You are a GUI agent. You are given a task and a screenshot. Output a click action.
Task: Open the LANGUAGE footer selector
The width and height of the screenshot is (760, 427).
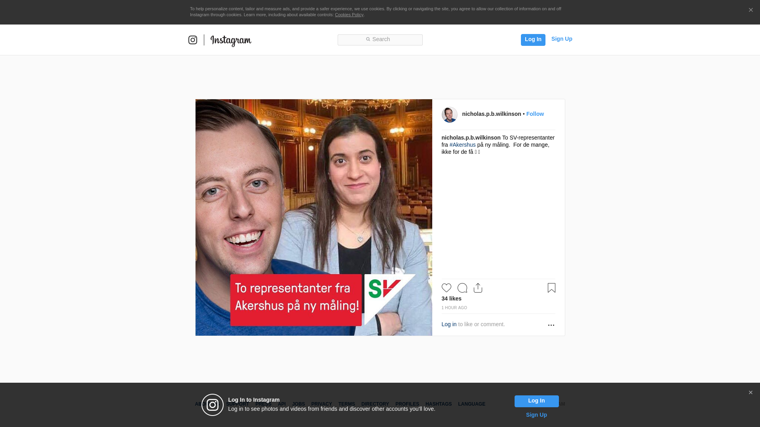coord(471,404)
